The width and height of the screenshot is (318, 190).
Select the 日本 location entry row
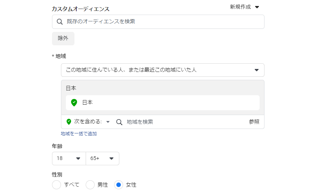163,103
